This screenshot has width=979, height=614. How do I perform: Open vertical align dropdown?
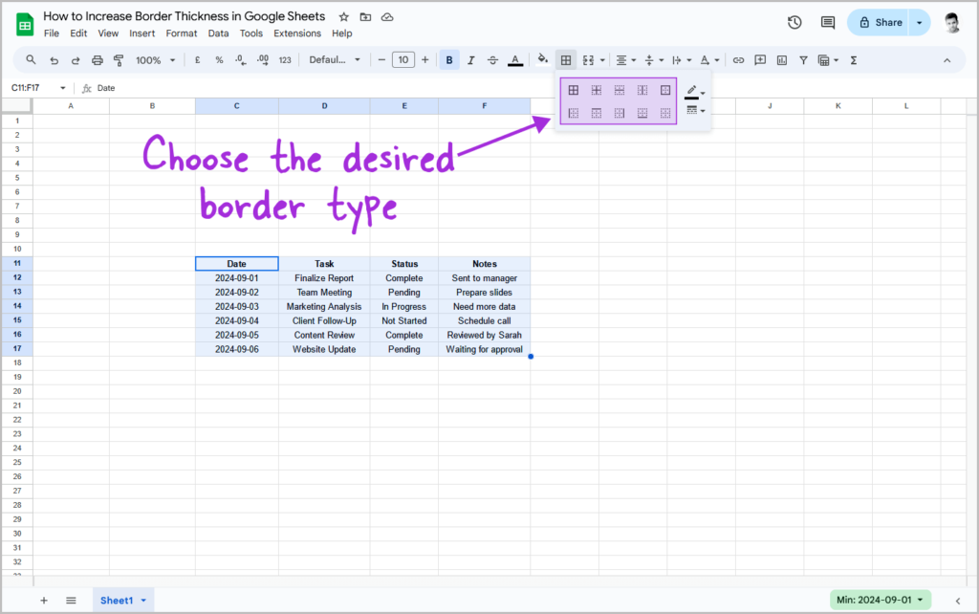pyautogui.click(x=654, y=60)
